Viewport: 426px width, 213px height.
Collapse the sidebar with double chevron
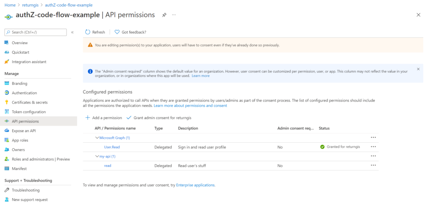(x=72, y=32)
